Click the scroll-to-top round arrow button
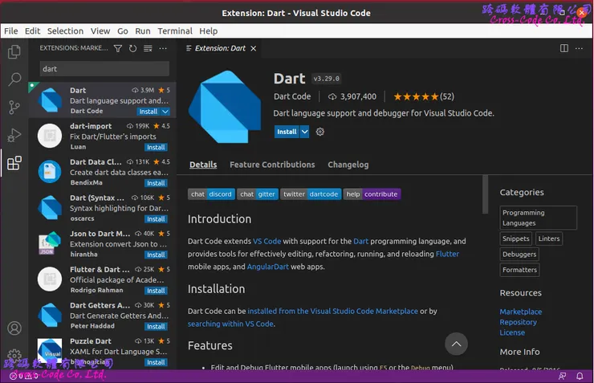Viewport: 594px width, 383px height. [x=456, y=344]
